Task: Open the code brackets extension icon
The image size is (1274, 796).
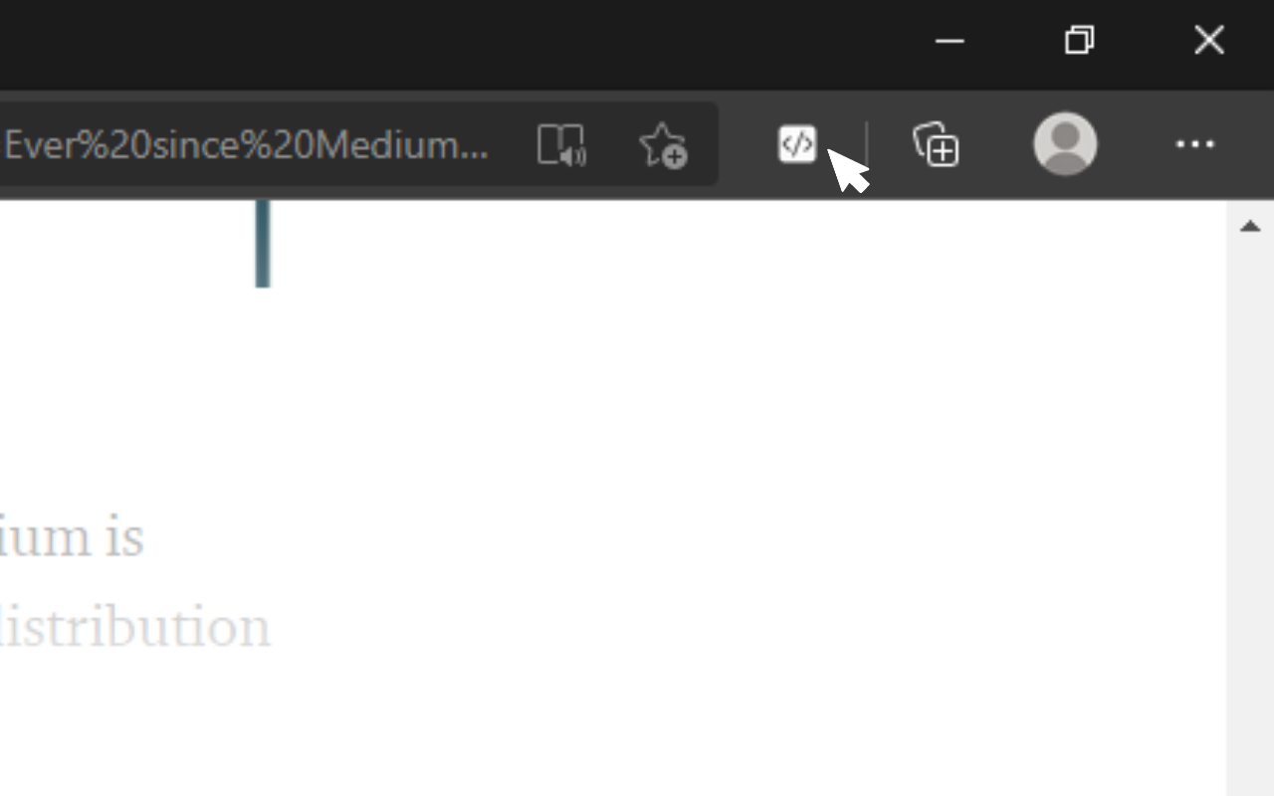Action: tap(797, 144)
